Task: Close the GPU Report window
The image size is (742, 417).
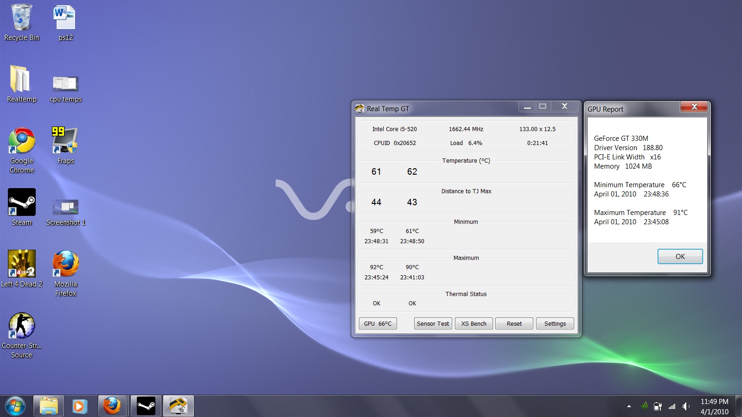Action: 694,107
